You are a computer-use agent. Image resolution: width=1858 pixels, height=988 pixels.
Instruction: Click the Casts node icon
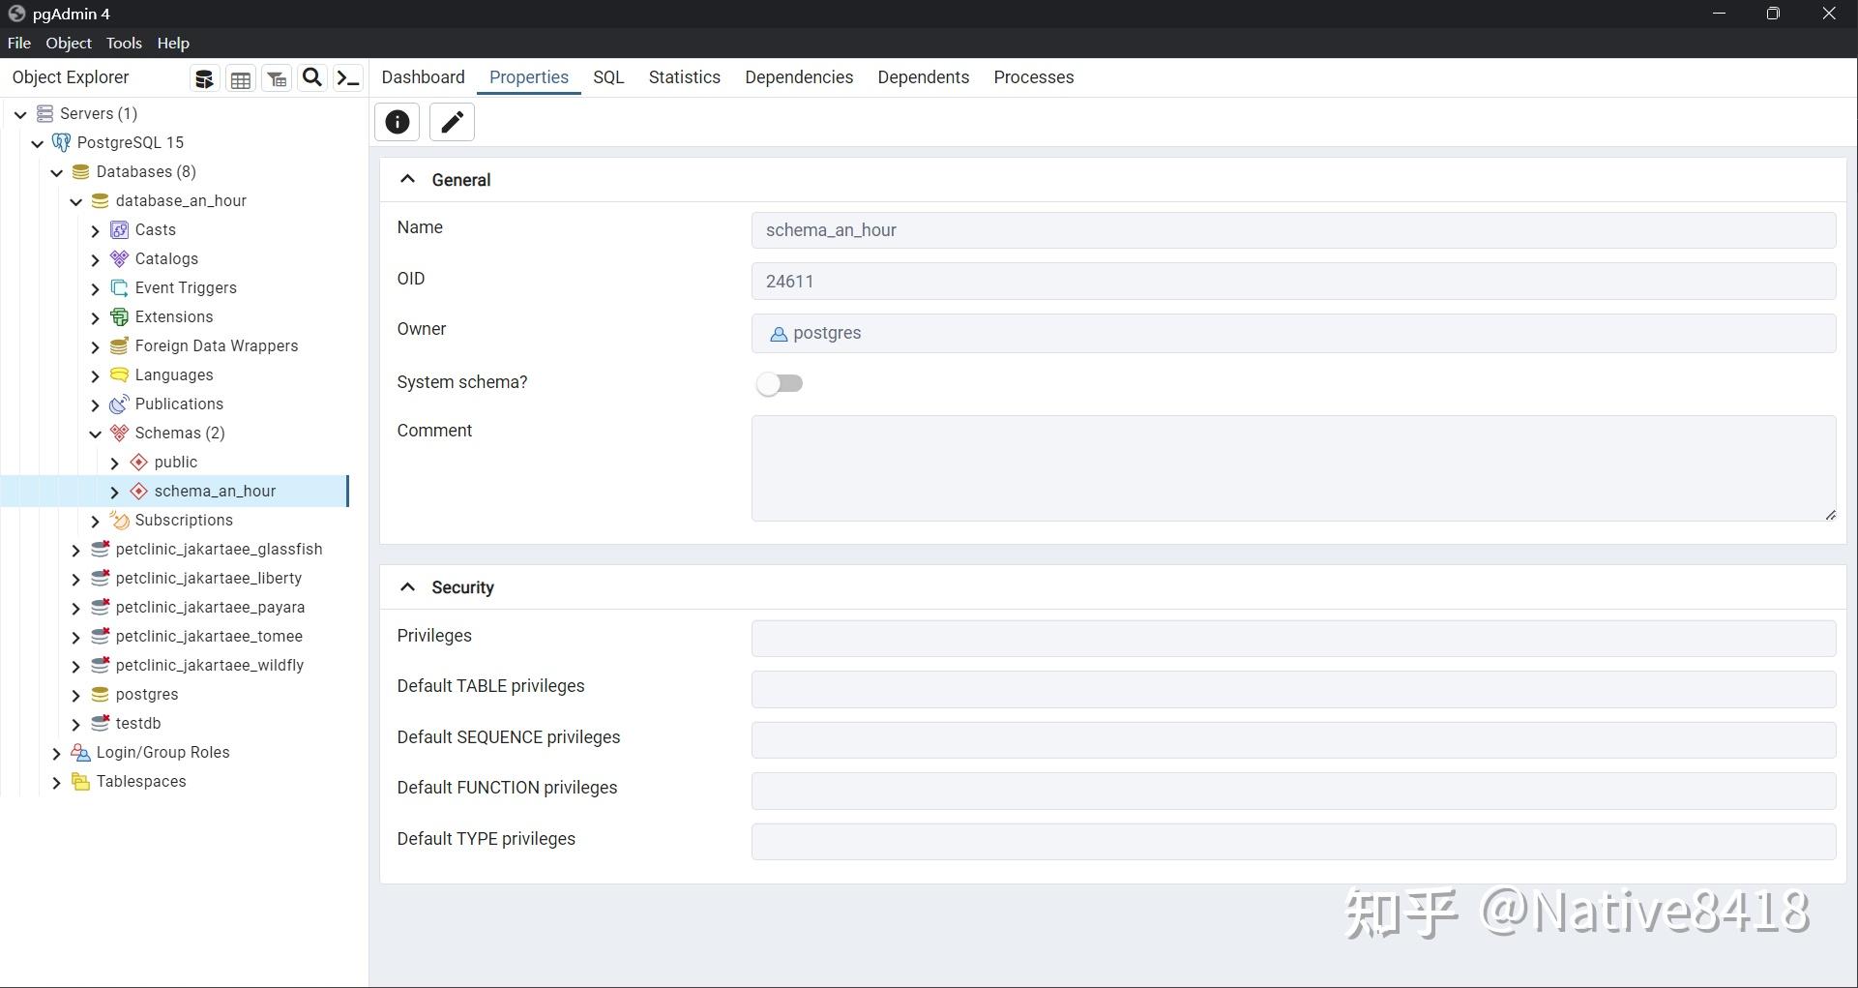click(x=119, y=229)
